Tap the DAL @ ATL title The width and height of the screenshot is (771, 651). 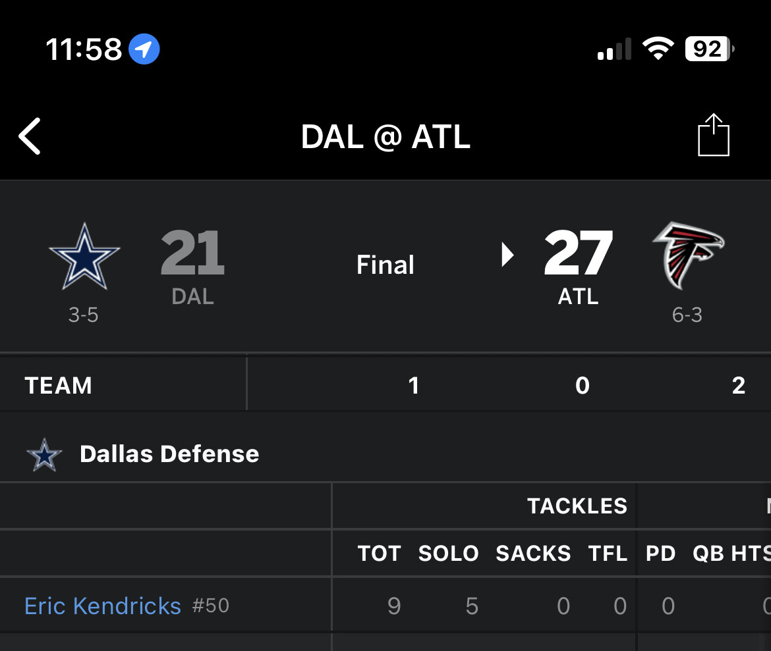click(x=385, y=137)
